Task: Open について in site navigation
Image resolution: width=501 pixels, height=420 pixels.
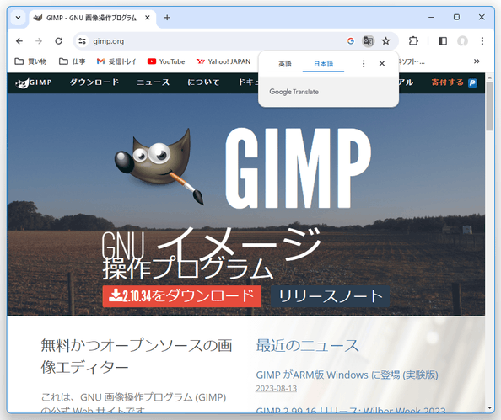Action: 203,82
